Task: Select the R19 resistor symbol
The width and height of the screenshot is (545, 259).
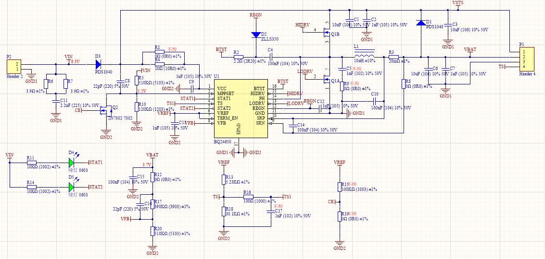Action: coord(339,216)
